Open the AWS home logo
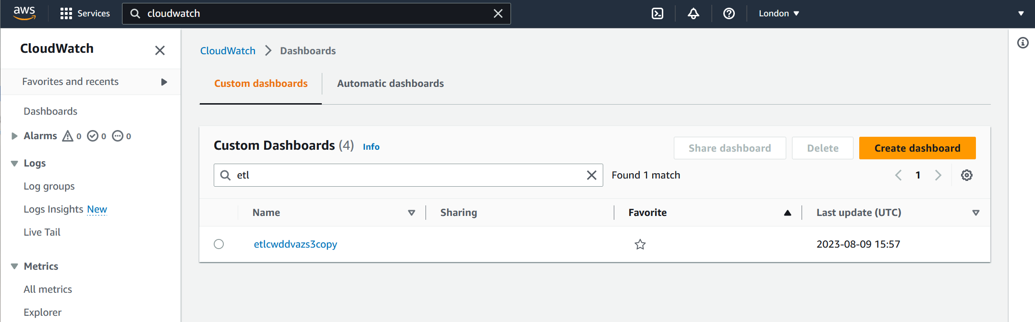 click(24, 13)
